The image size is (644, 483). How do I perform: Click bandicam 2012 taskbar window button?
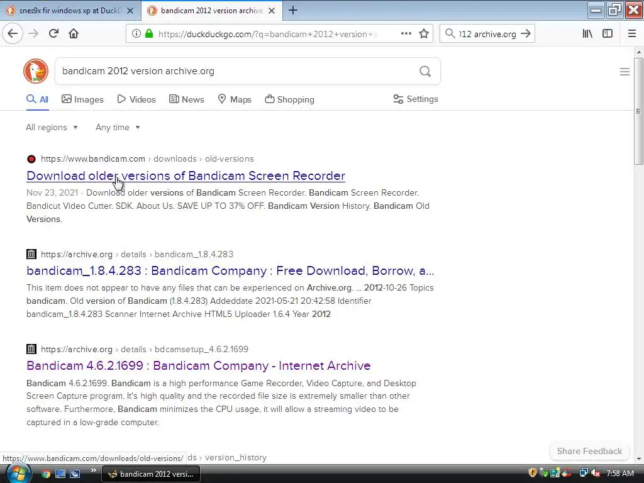coord(150,474)
